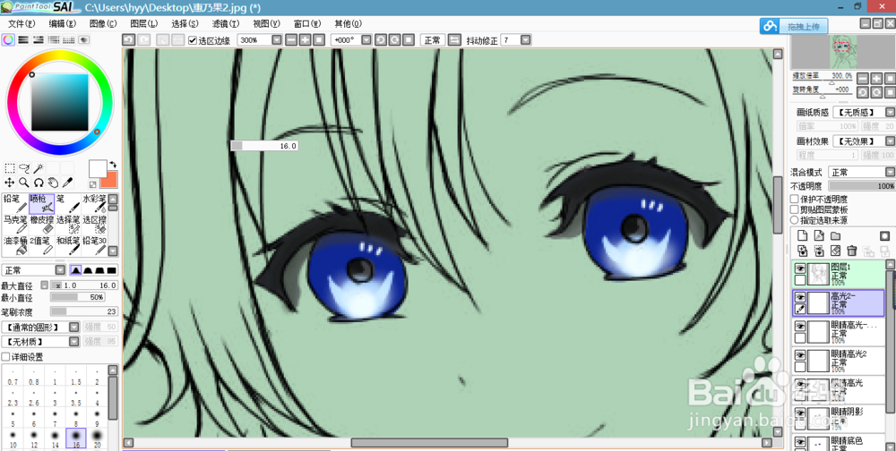Enable 剪贴图层蒙板 clipping mask checkbox
The width and height of the screenshot is (896, 451).
pos(794,209)
